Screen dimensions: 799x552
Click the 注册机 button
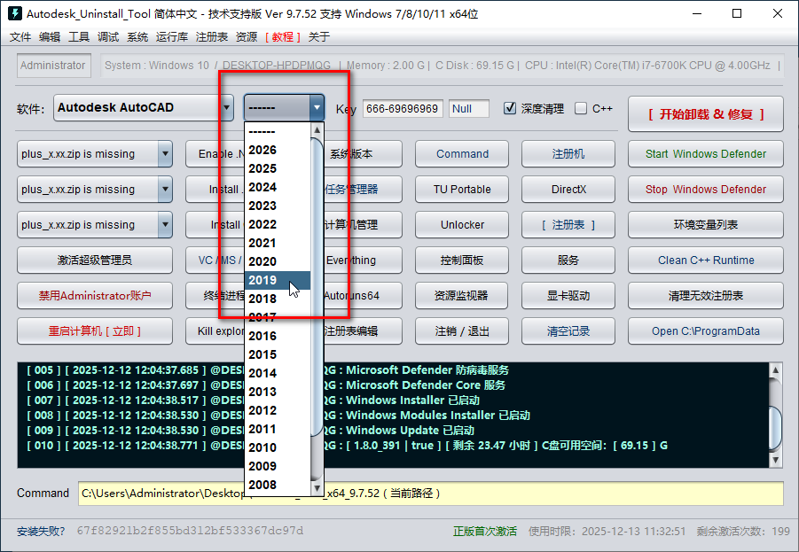[x=568, y=154]
